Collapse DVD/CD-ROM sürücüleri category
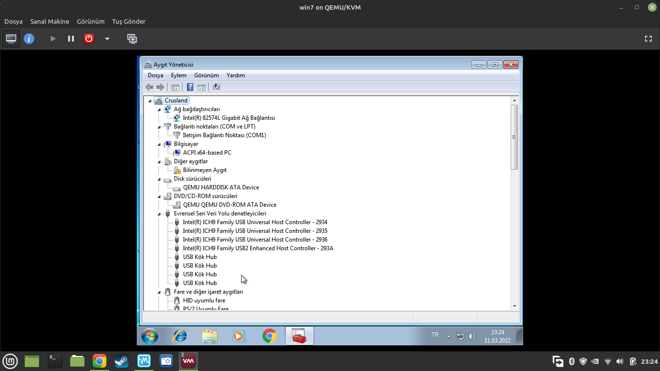The width and height of the screenshot is (660, 371). point(159,196)
